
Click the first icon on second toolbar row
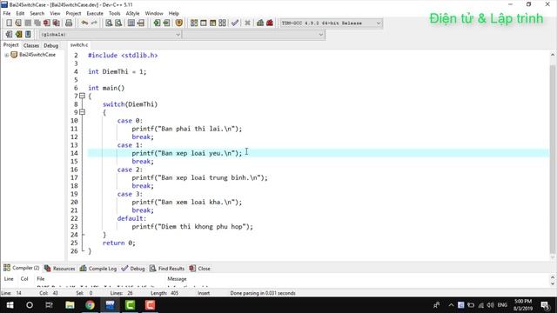click(9, 35)
